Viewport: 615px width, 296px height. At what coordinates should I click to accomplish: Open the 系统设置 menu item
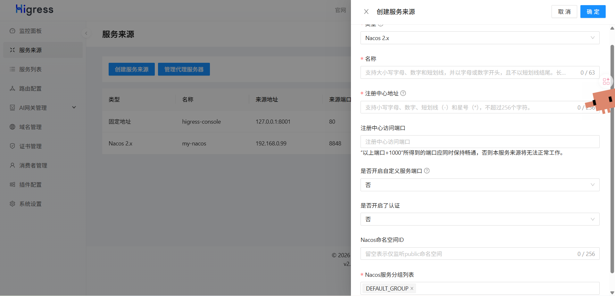click(x=43, y=204)
